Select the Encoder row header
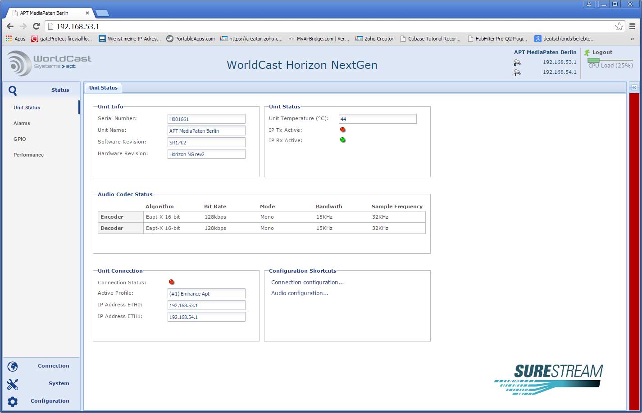The height and width of the screenshot is (413, 642). pyautogui.click(x=120, y=217)
